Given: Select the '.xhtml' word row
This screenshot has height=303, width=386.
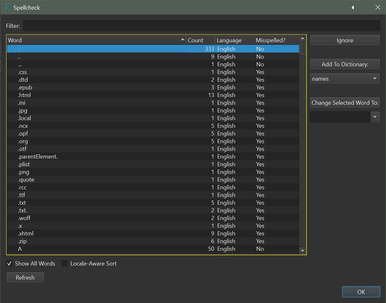Looking at the screenshot, I should pos(153,233).
